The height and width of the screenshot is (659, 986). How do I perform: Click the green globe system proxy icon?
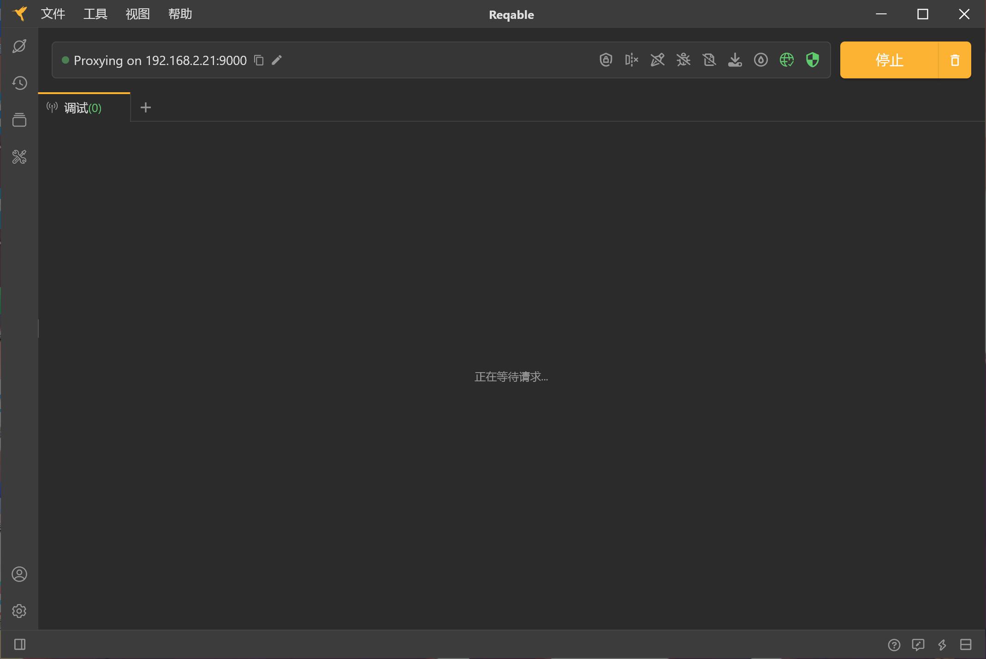click(786, 60)
